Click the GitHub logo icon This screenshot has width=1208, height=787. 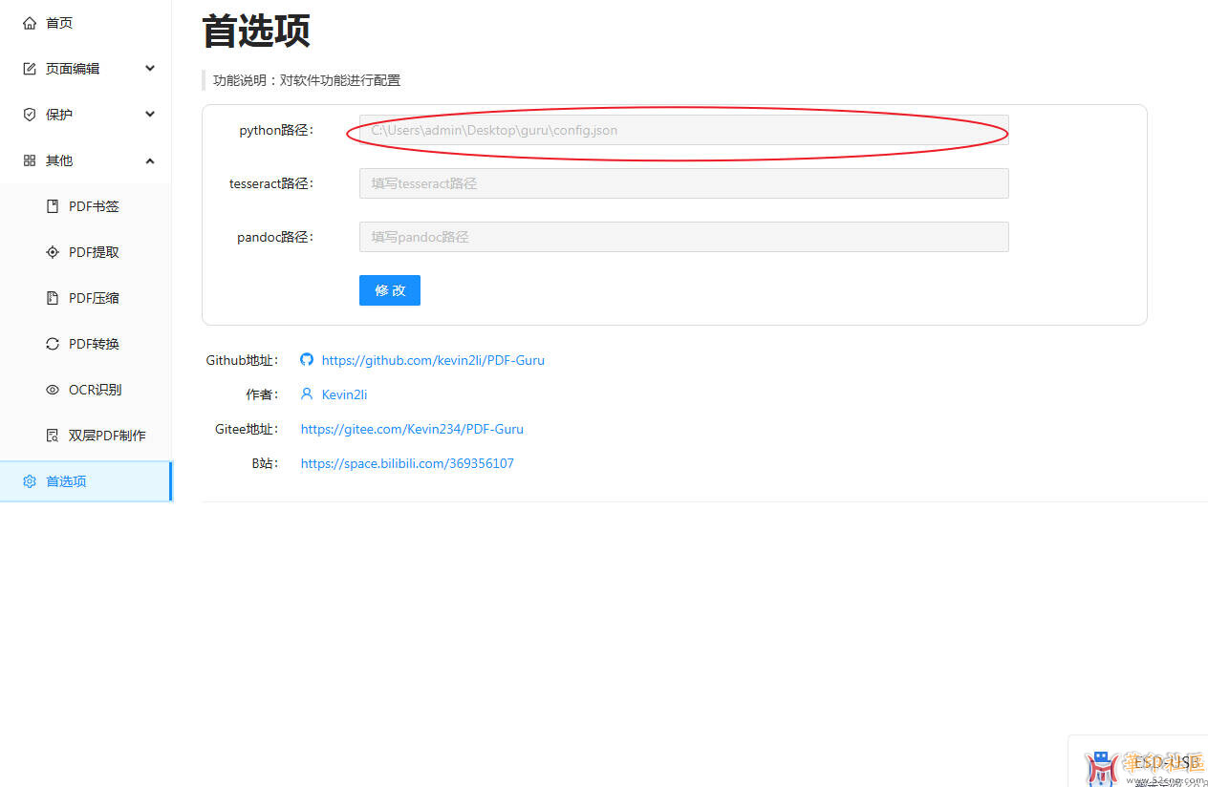(x=307, y=360)
